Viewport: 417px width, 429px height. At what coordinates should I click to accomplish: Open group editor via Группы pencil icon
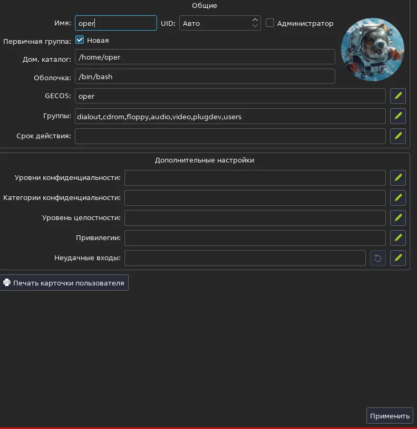[x=398, y=116]
